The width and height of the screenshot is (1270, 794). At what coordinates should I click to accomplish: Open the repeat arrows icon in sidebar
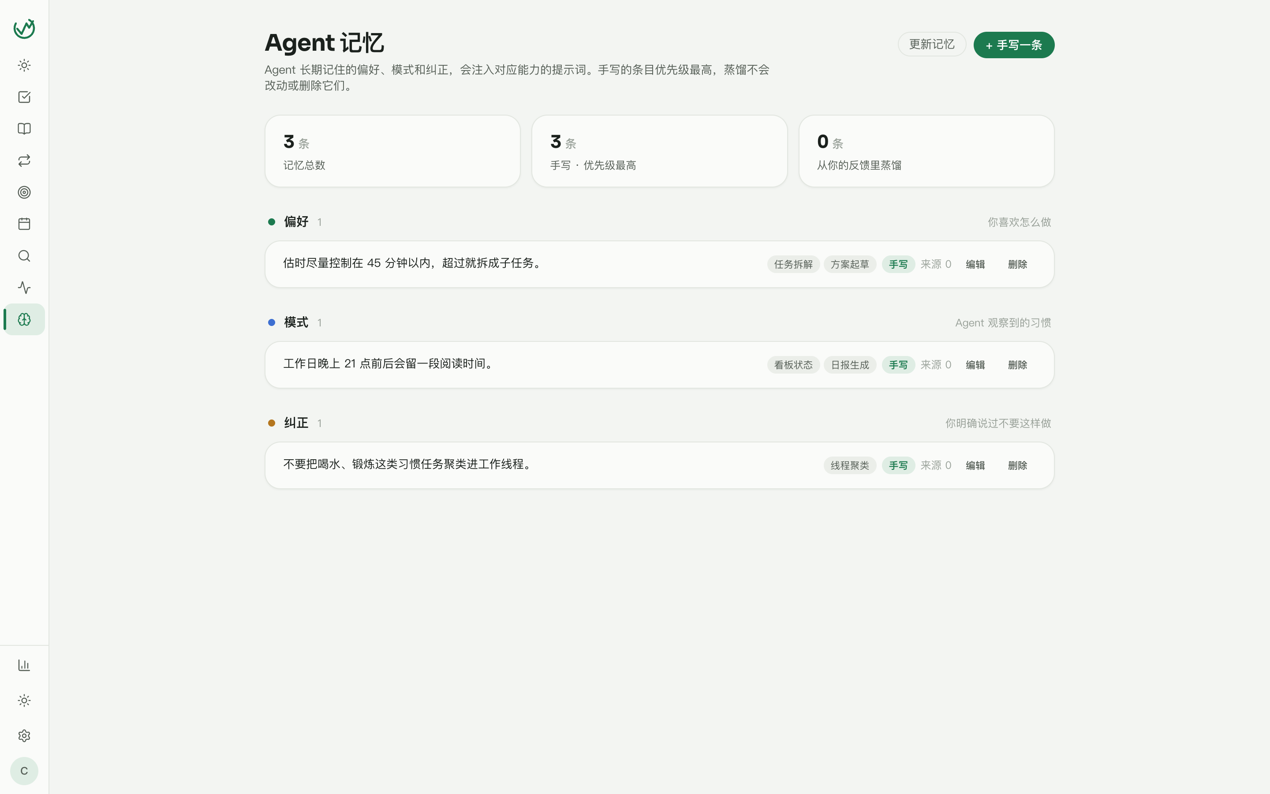point(24,161)
